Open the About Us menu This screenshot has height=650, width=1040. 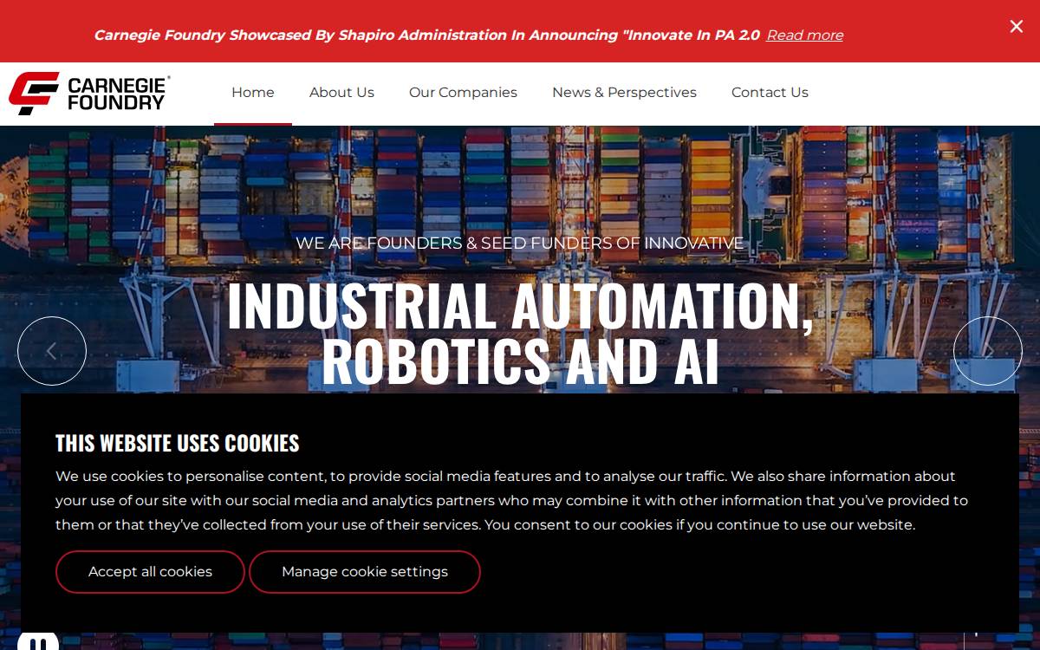(341, 93)
